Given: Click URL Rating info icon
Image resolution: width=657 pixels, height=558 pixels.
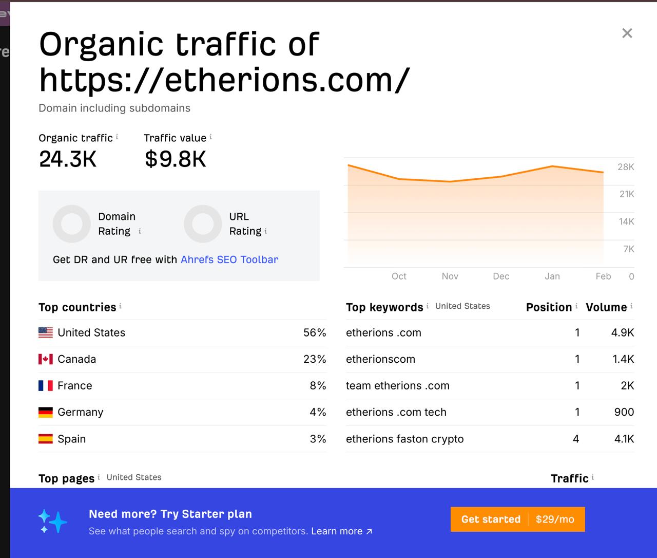Looking at the screenshot, I should click(x=265, y=231).
